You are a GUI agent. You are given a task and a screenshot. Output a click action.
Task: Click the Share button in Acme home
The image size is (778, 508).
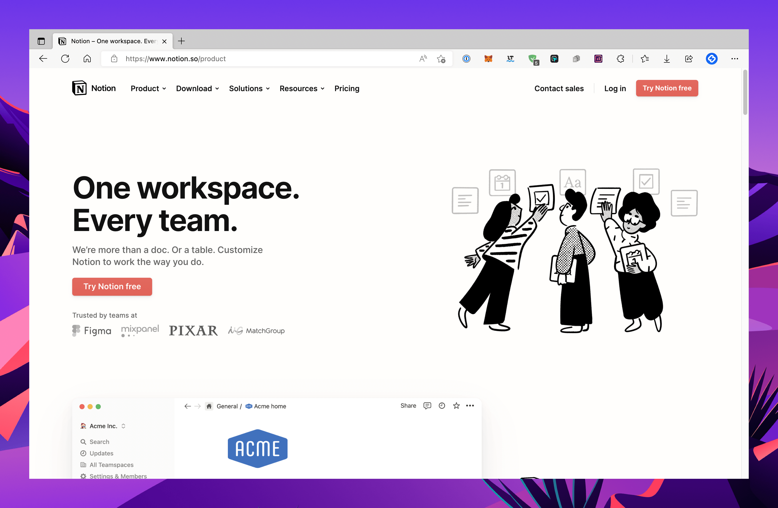coord(408,406)
